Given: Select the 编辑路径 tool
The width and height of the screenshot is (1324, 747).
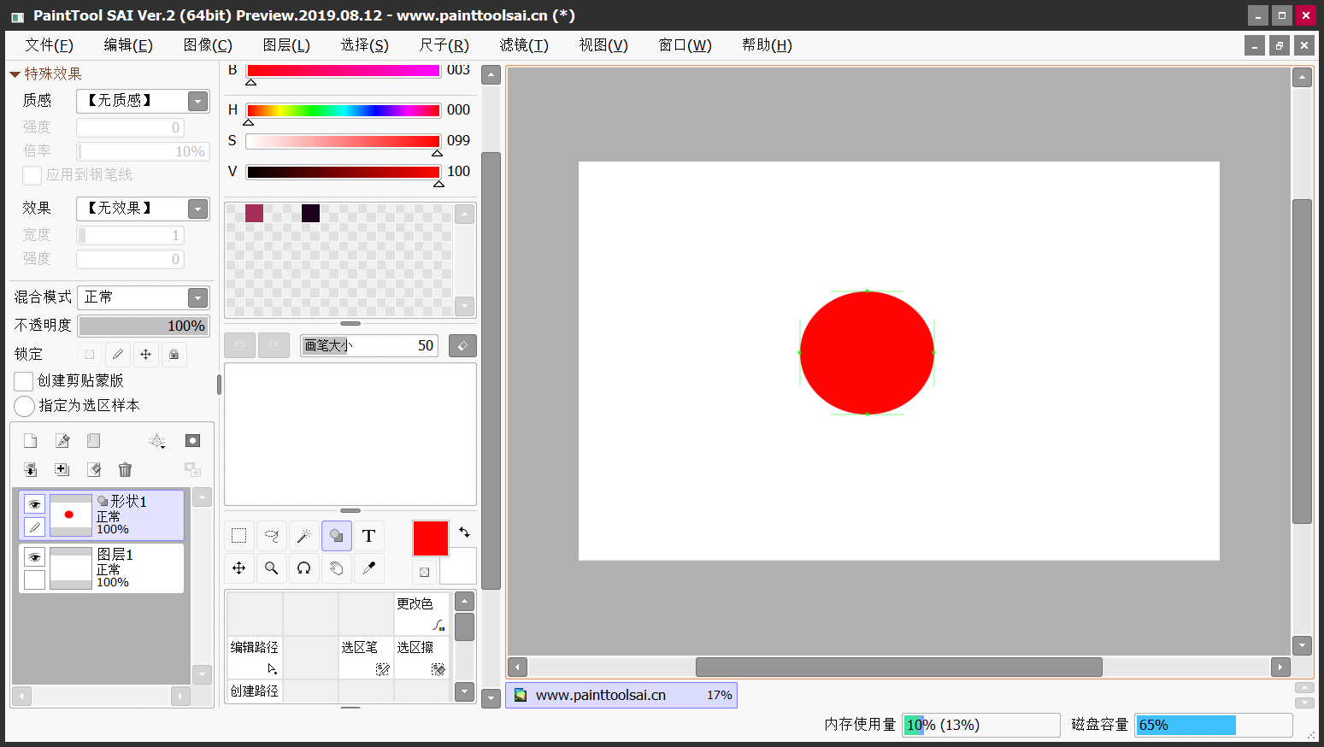Looking at the screenshot, I should point(255,658).
